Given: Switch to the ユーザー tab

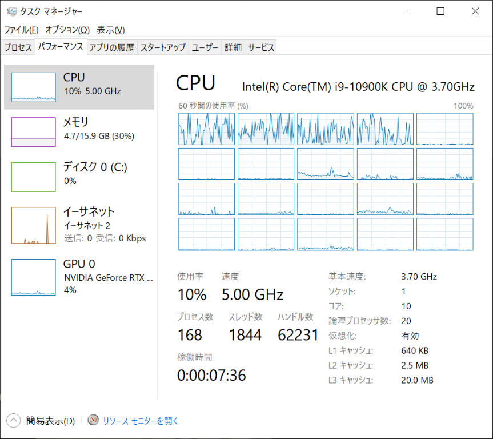Looking at the screenshot, I should coord(205,47).
